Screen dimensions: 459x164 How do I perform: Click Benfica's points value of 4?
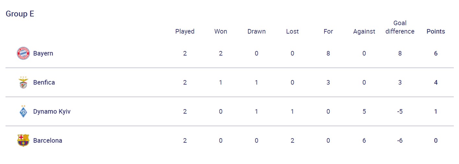436,82
